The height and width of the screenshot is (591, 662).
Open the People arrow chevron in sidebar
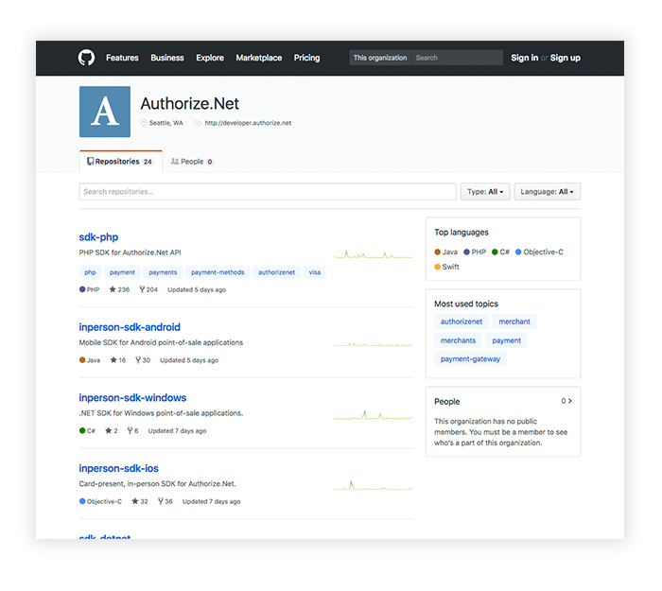[570, 401]
